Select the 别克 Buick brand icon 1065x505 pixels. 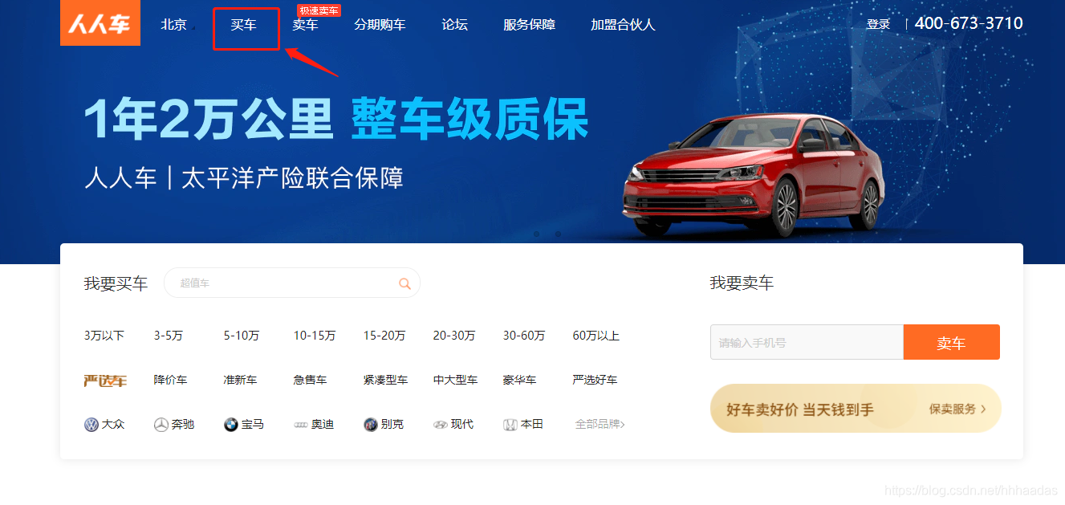point(371,425)
